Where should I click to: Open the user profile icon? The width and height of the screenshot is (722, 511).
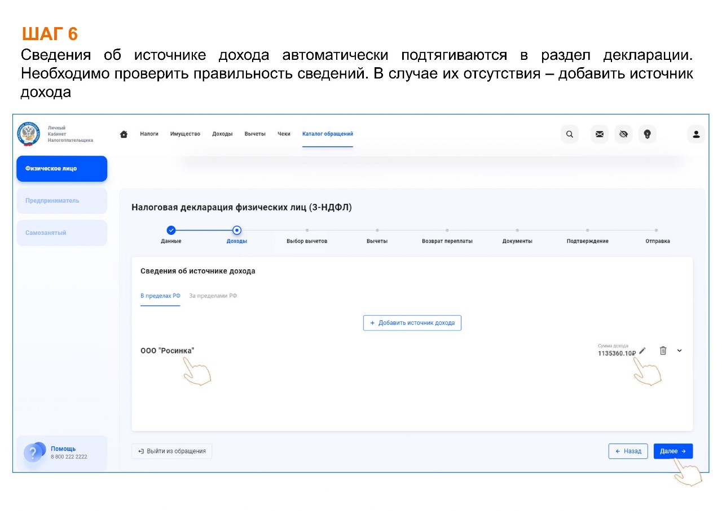click(x=696, y=134)
